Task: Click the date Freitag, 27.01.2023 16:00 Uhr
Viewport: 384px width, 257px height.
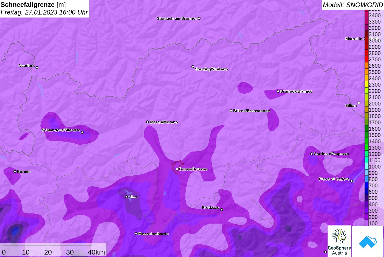Action: pos(44,12)
